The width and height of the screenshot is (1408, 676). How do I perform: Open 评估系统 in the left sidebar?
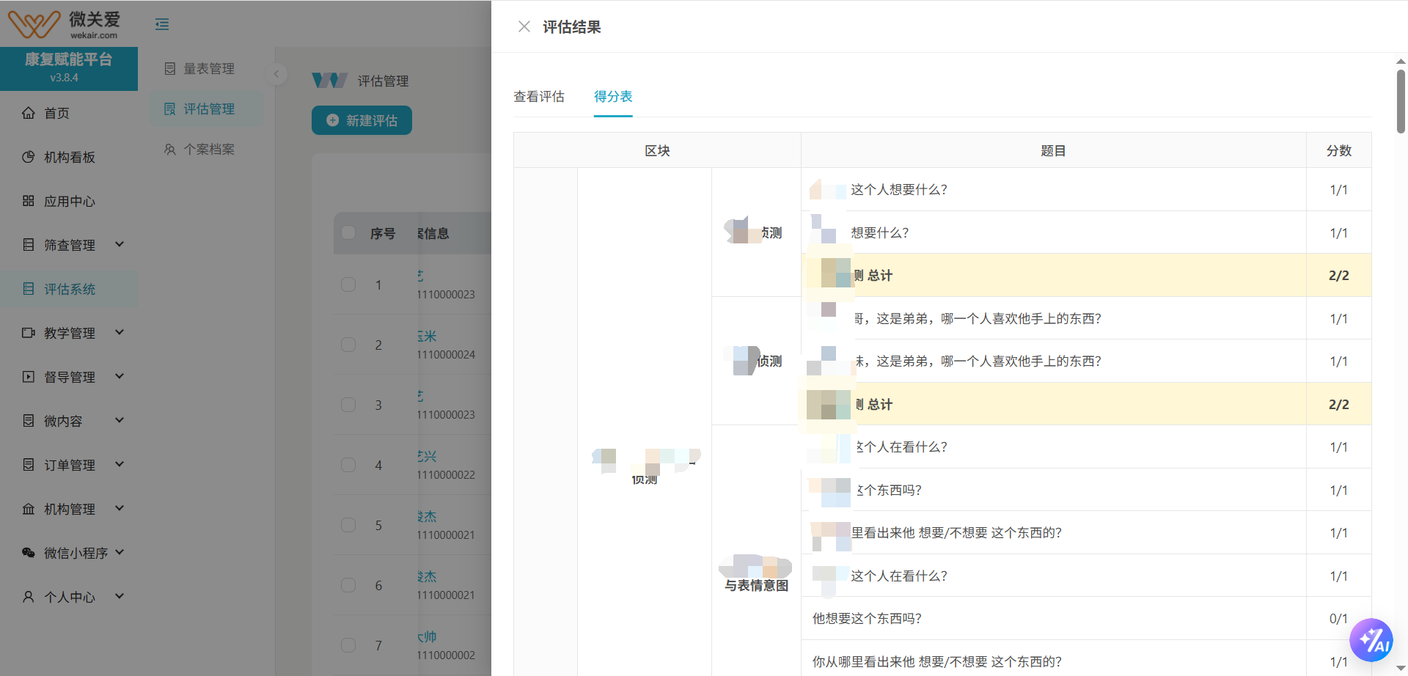pyautogui.click(x=69, y=289)
